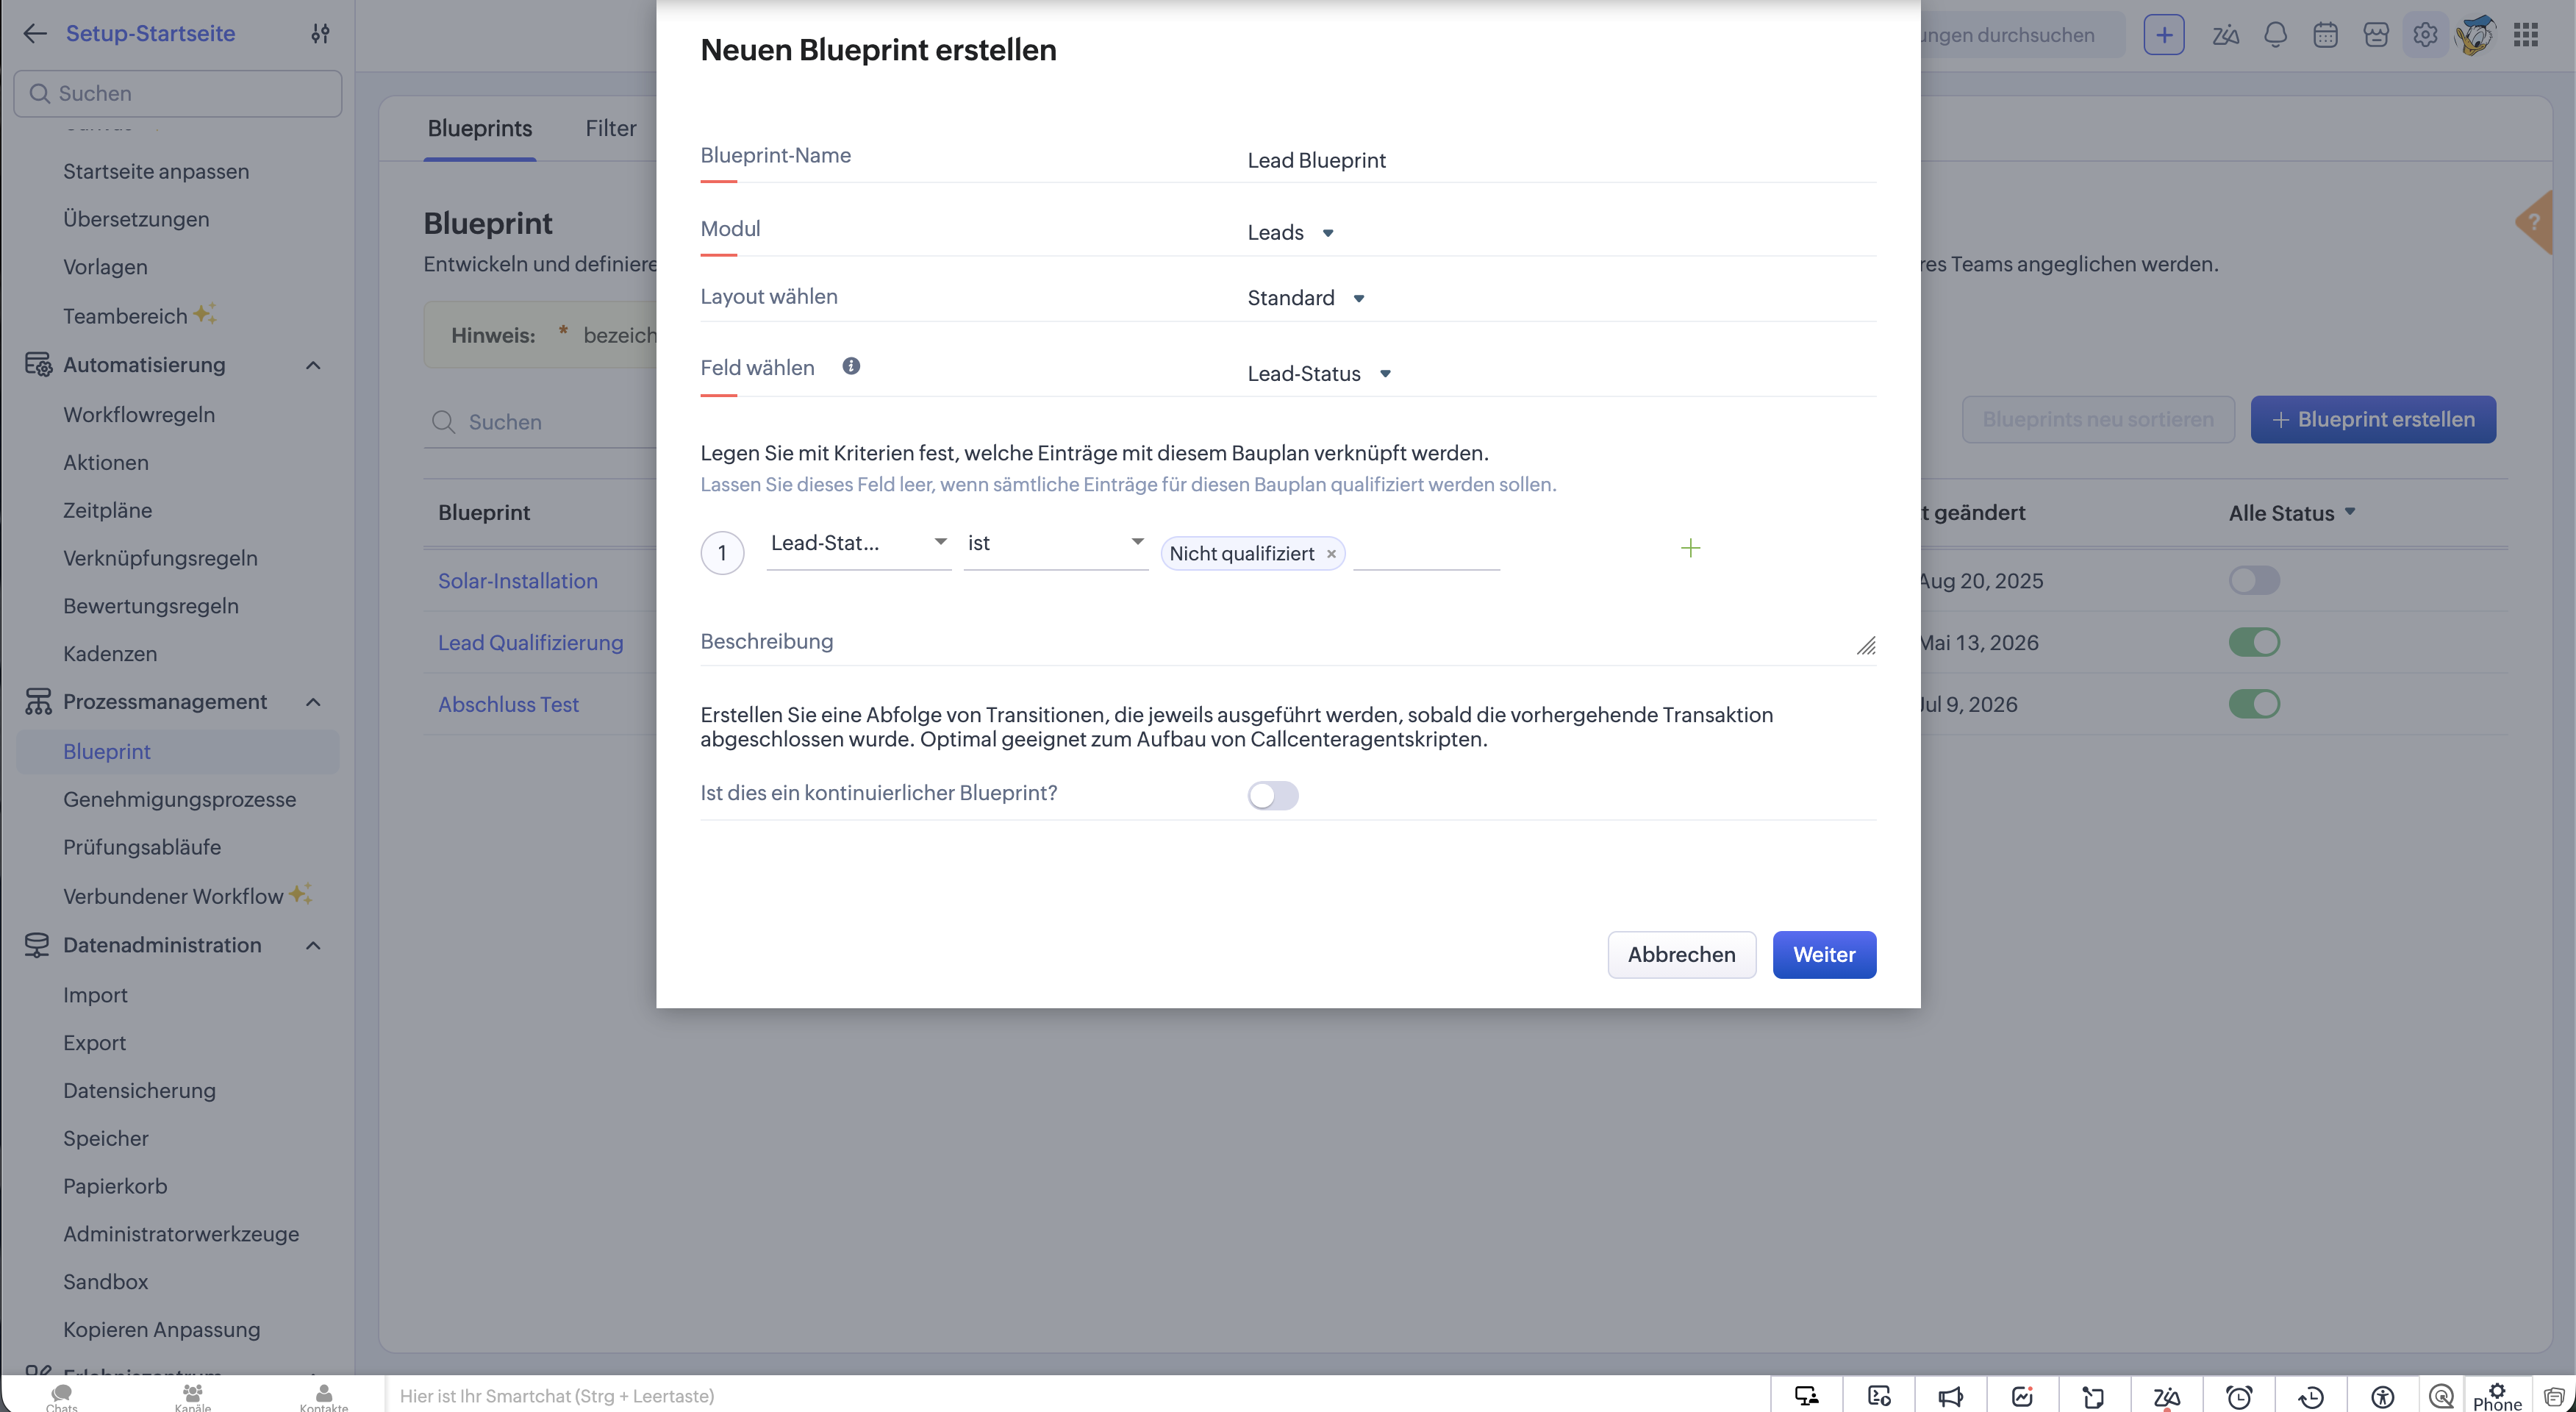Screen dimensions: 2576x1412
Task: Click the script player icon in bottom bar
Action: tap(1879, 1396)
